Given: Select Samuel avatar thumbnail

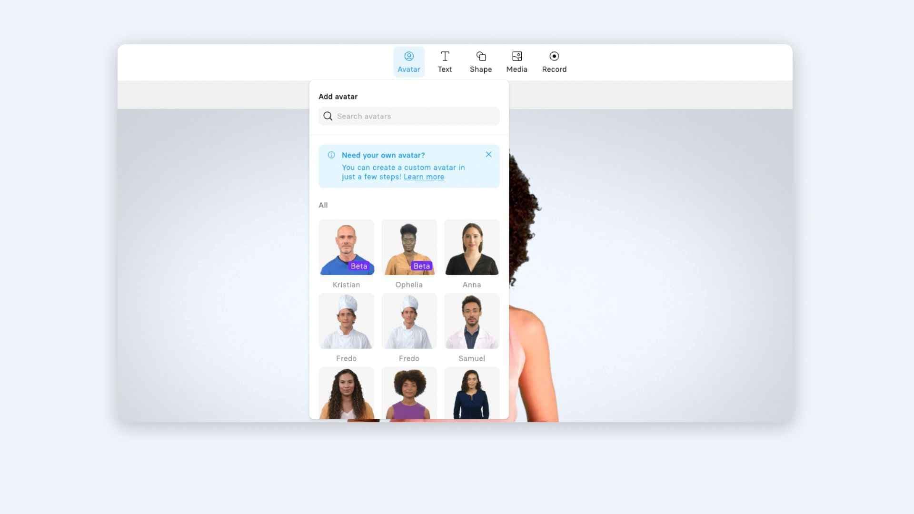Looking at the screenshot, I should point(471,321).
